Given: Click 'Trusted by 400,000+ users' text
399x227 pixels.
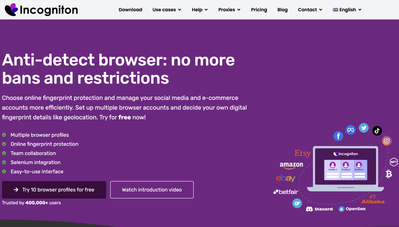Looking at the screenshot, I should point(32,203).
